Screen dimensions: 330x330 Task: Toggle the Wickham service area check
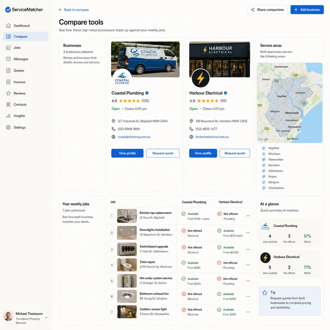pos(264,154)
